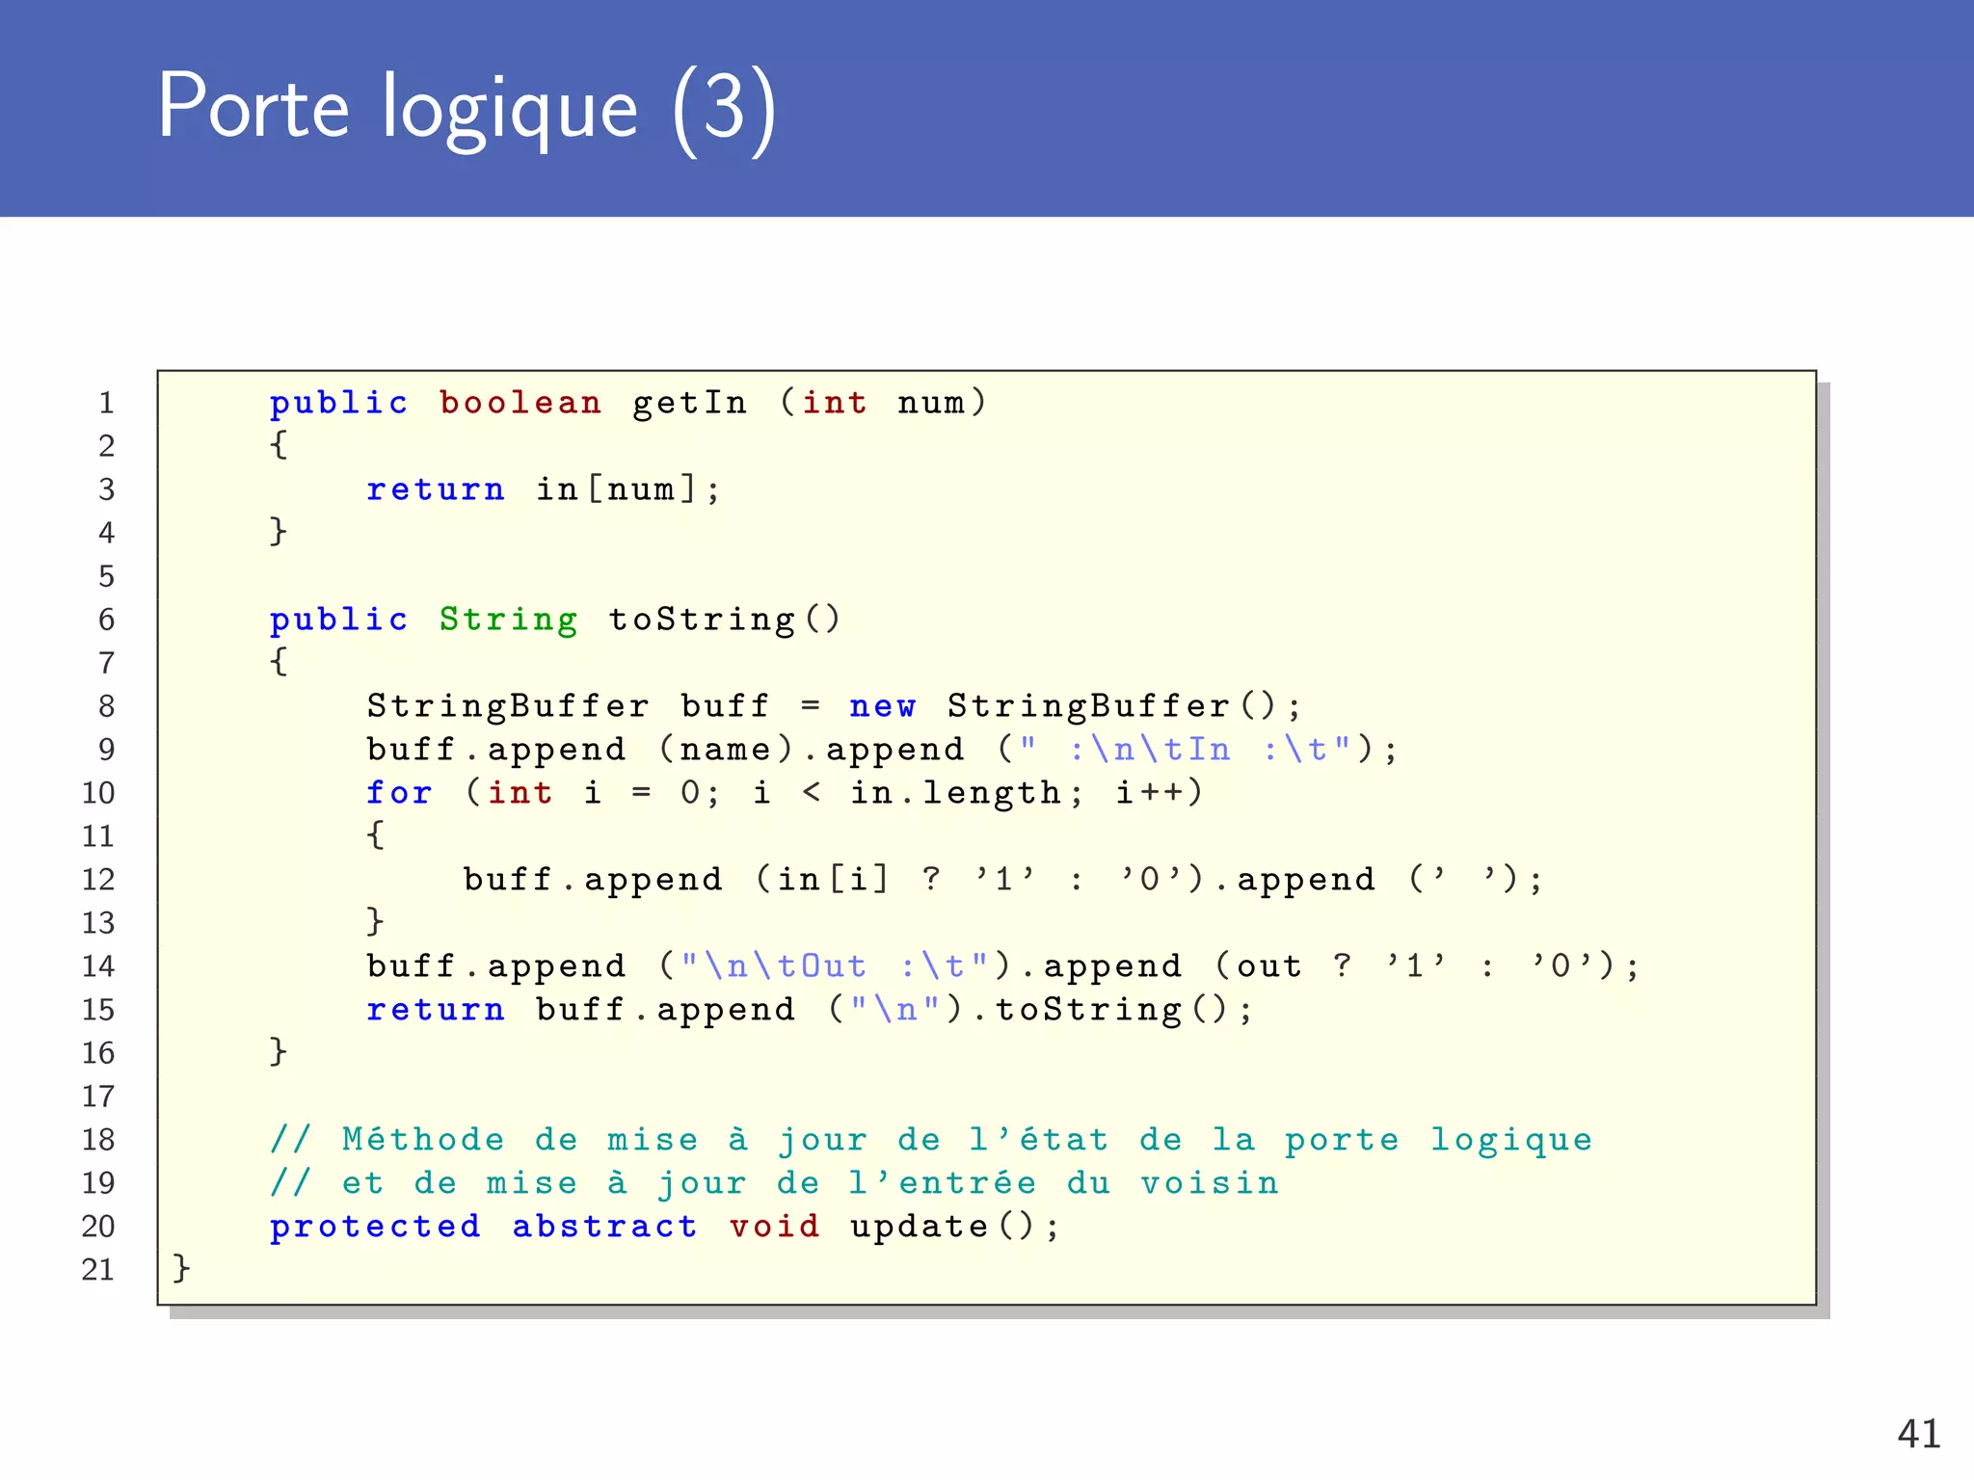Click the line "return buff.append ("\n").toString();"

[810, 1010]
